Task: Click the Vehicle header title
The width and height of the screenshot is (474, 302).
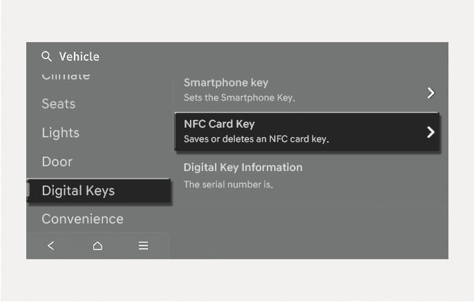Action: (79, 57)
